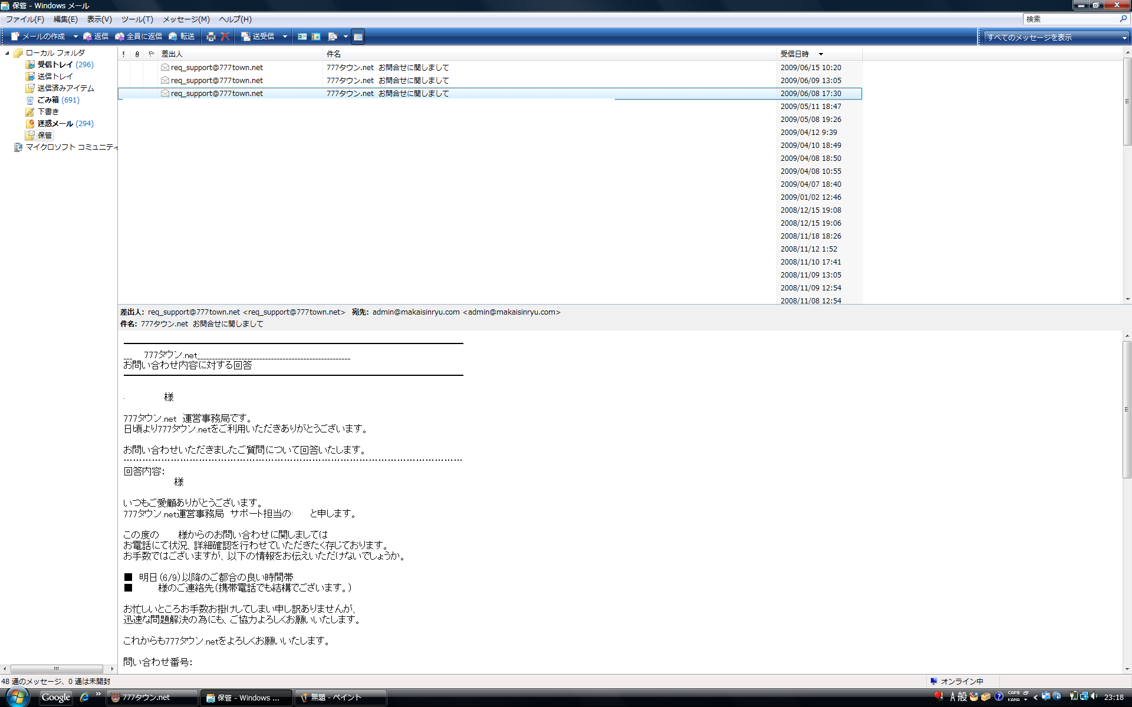Open the Windows Calendar icon in toolbar
This screenshot has height=707, width=1132.
[316, 37]
